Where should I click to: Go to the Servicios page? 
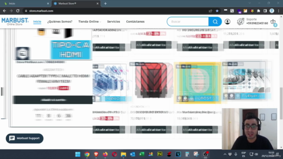114,22
